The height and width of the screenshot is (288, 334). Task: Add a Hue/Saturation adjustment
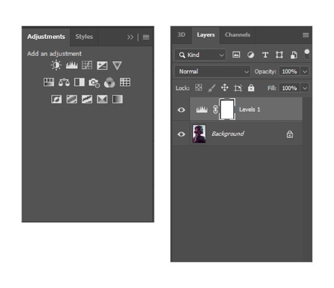coord(49,82)
